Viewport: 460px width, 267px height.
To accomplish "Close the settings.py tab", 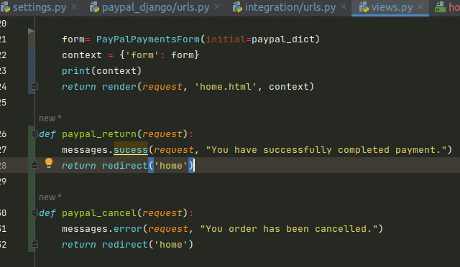I will pos(74,6).
